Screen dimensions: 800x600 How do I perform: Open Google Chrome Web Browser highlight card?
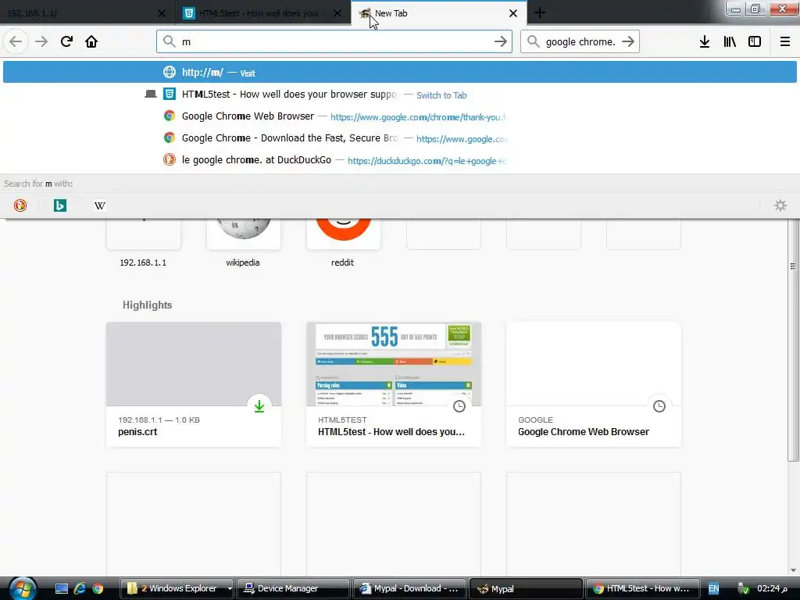(594, 384)
